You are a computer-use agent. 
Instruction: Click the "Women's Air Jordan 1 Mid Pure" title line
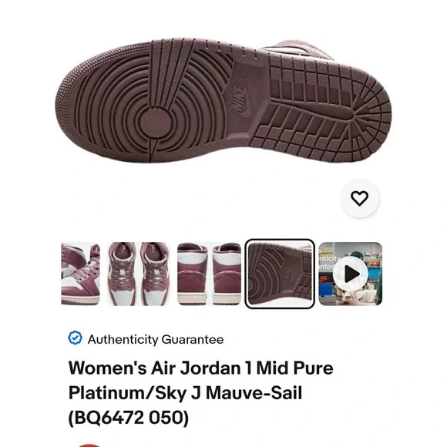click(x=200, y=368)
